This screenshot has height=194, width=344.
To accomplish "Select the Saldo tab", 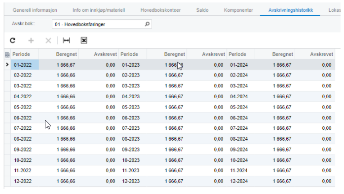I will point(202,10).
